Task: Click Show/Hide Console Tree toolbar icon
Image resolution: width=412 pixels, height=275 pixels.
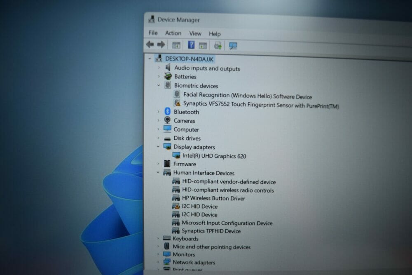Action: click(x=176, y=45)
